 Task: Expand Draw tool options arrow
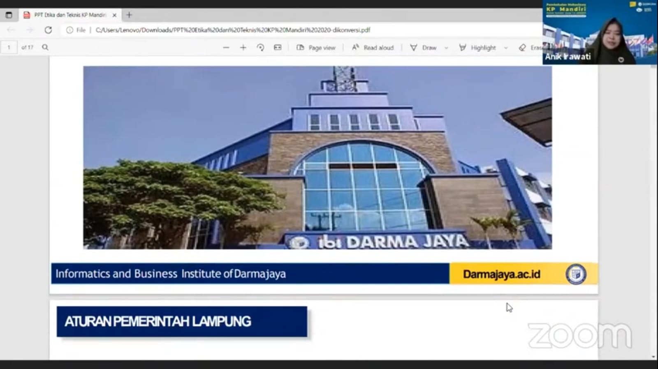coord(446,48)
